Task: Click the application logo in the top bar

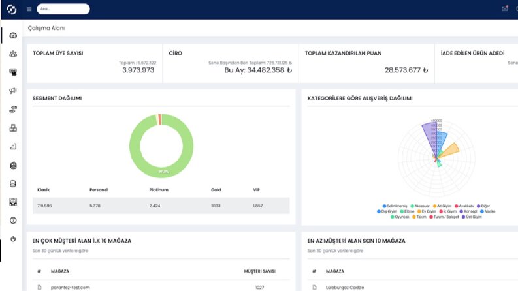Action: pos(12,9)
